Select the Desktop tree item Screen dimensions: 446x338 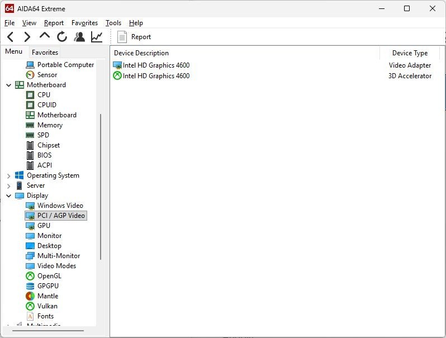[49, 246]
